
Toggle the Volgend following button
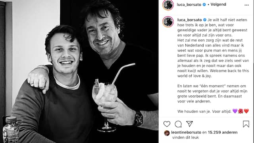click(x=218, y=4)
